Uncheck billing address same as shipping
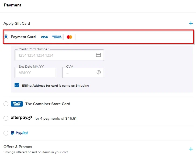Viewport: 196px width, 158px height. click(17, 85)
